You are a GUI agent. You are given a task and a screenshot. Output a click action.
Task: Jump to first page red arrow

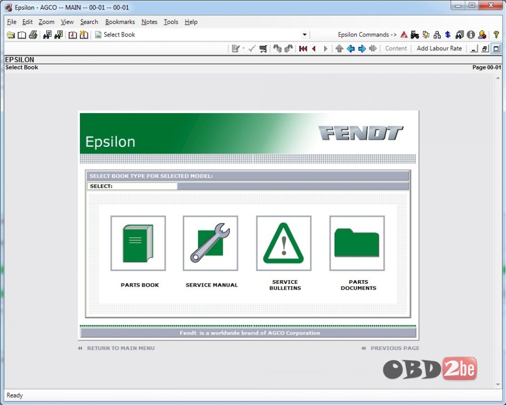point(303,49)
